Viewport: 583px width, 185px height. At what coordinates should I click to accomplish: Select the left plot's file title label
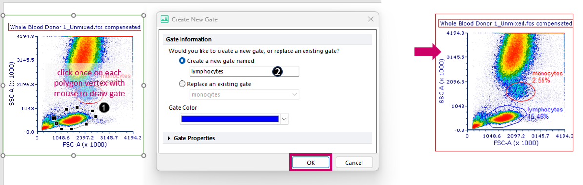(75, 27)
